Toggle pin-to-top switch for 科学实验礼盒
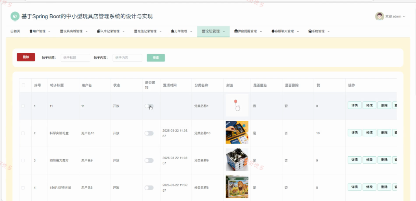Viewport: 416px width, 201px height. pyautogui.click(x=149, y=133)
